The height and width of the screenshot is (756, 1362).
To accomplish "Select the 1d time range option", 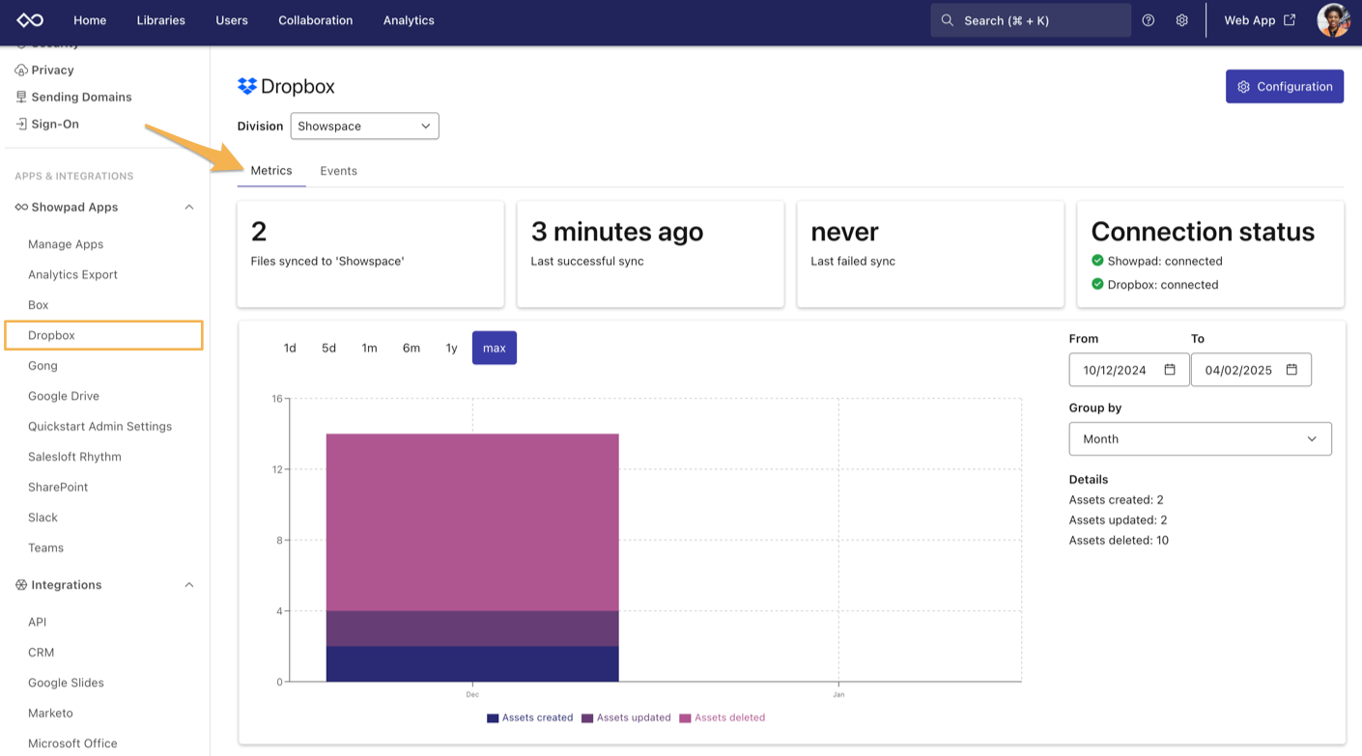I will click(289, 348).
